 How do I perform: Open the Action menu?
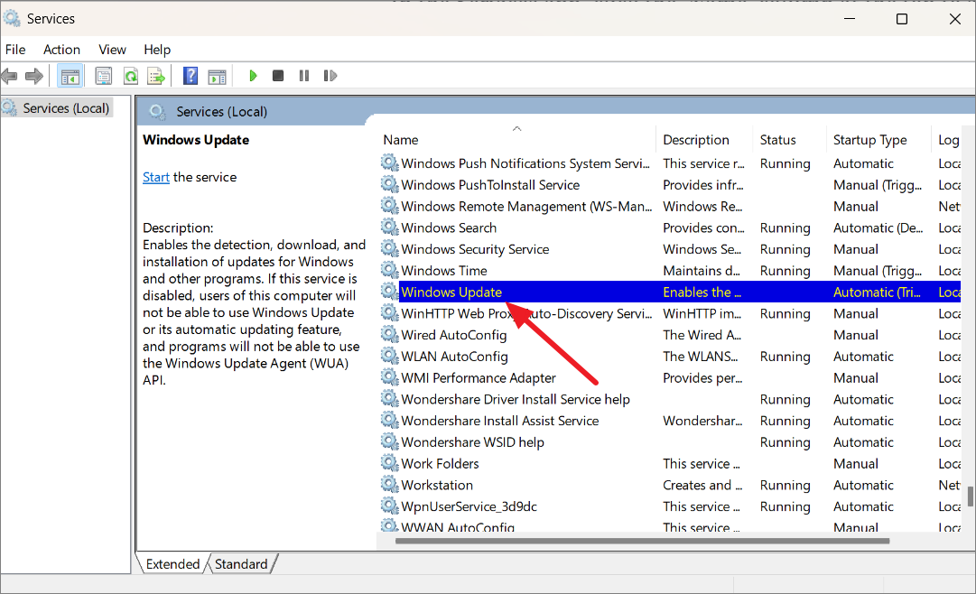61,49
